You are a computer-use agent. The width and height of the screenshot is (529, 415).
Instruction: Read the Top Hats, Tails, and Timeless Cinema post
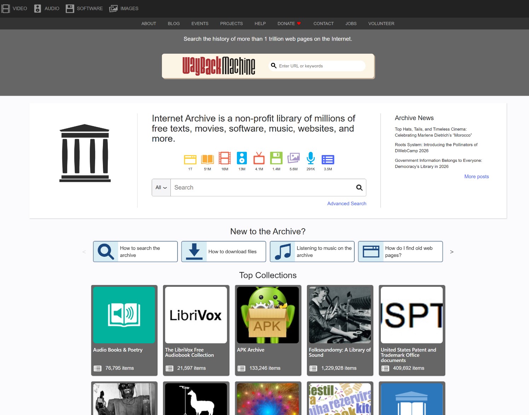433,132
